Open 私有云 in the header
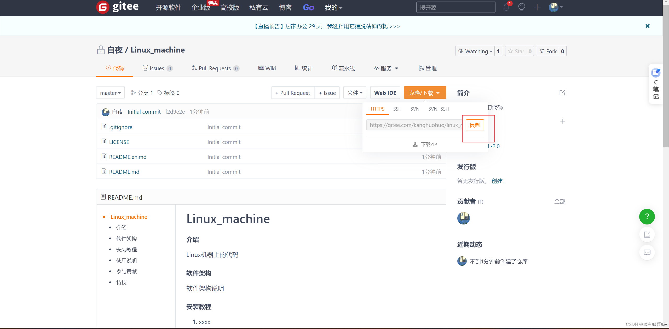669x329 pixels. point(259,8)
